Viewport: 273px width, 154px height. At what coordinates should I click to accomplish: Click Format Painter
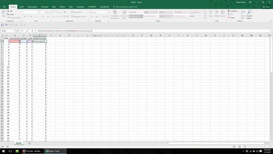tap(14, 18)
